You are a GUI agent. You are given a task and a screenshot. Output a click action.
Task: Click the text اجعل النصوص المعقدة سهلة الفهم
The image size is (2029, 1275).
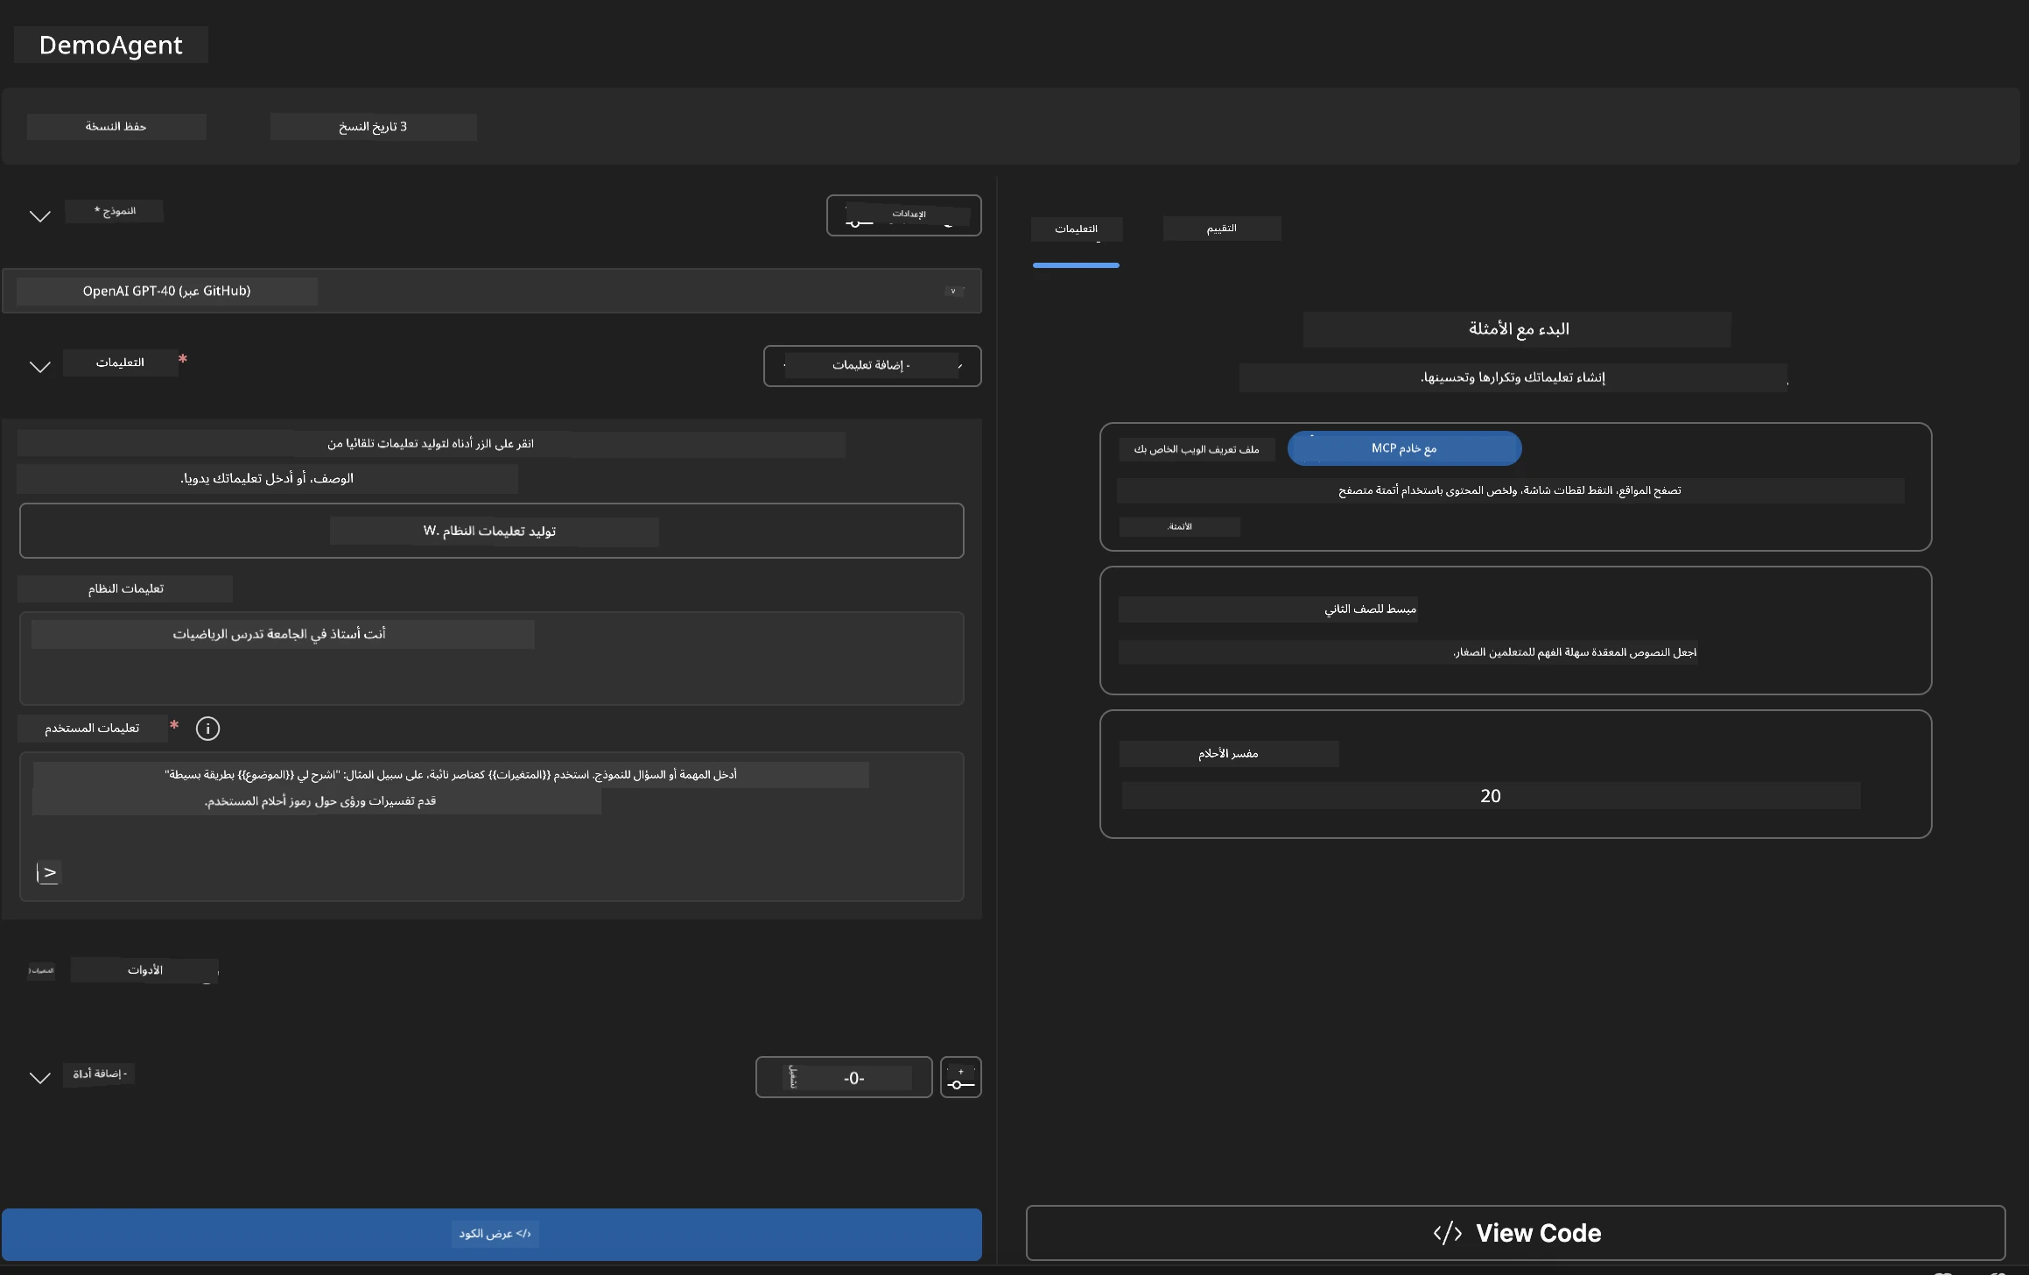(x=1575, y=652)
